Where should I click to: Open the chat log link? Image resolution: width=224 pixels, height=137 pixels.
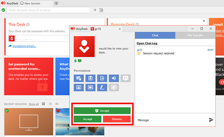pyautogui.click(x=147, y=43)
